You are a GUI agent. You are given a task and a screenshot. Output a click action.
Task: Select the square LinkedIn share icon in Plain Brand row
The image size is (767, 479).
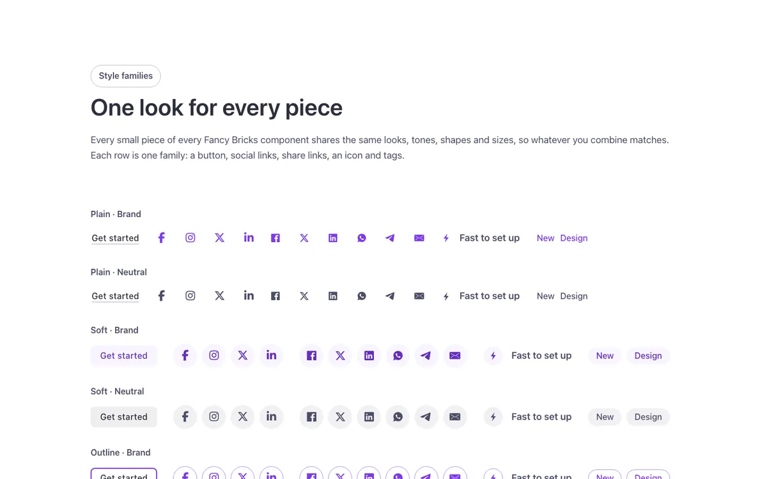333,238
